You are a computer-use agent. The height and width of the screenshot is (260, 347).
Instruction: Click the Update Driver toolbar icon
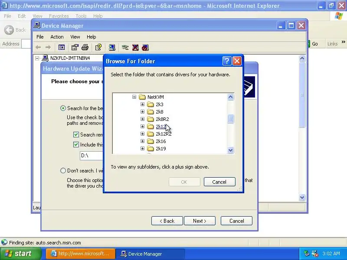click(125, 47)
